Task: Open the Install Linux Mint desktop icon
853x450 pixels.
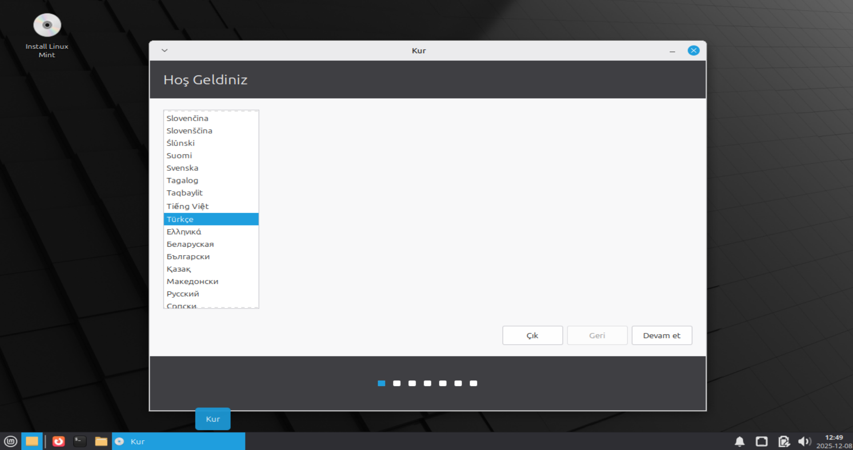Action: pyautogui.click(x=47, y=27)
